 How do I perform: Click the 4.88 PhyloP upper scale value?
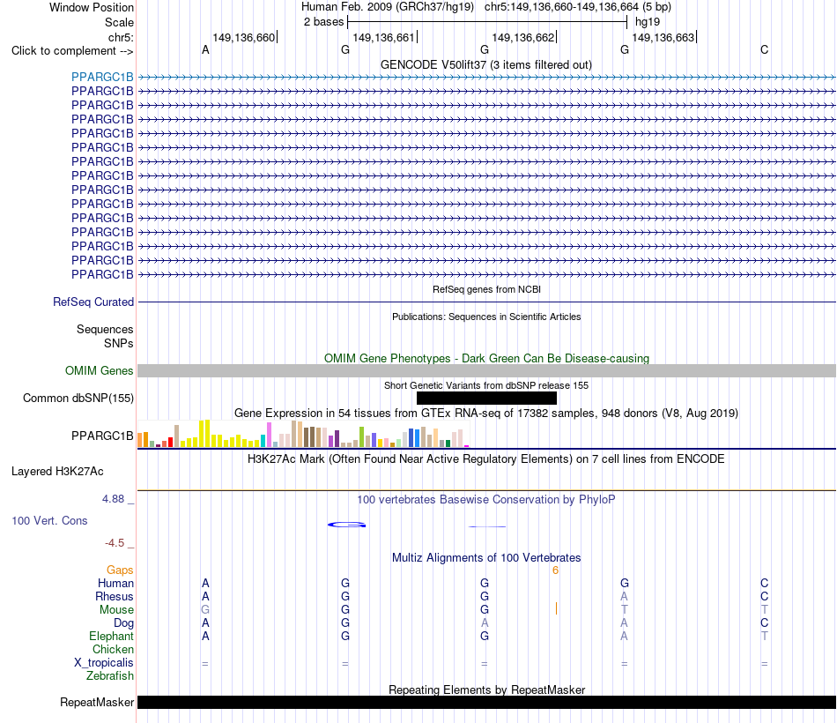coord(113,498)
